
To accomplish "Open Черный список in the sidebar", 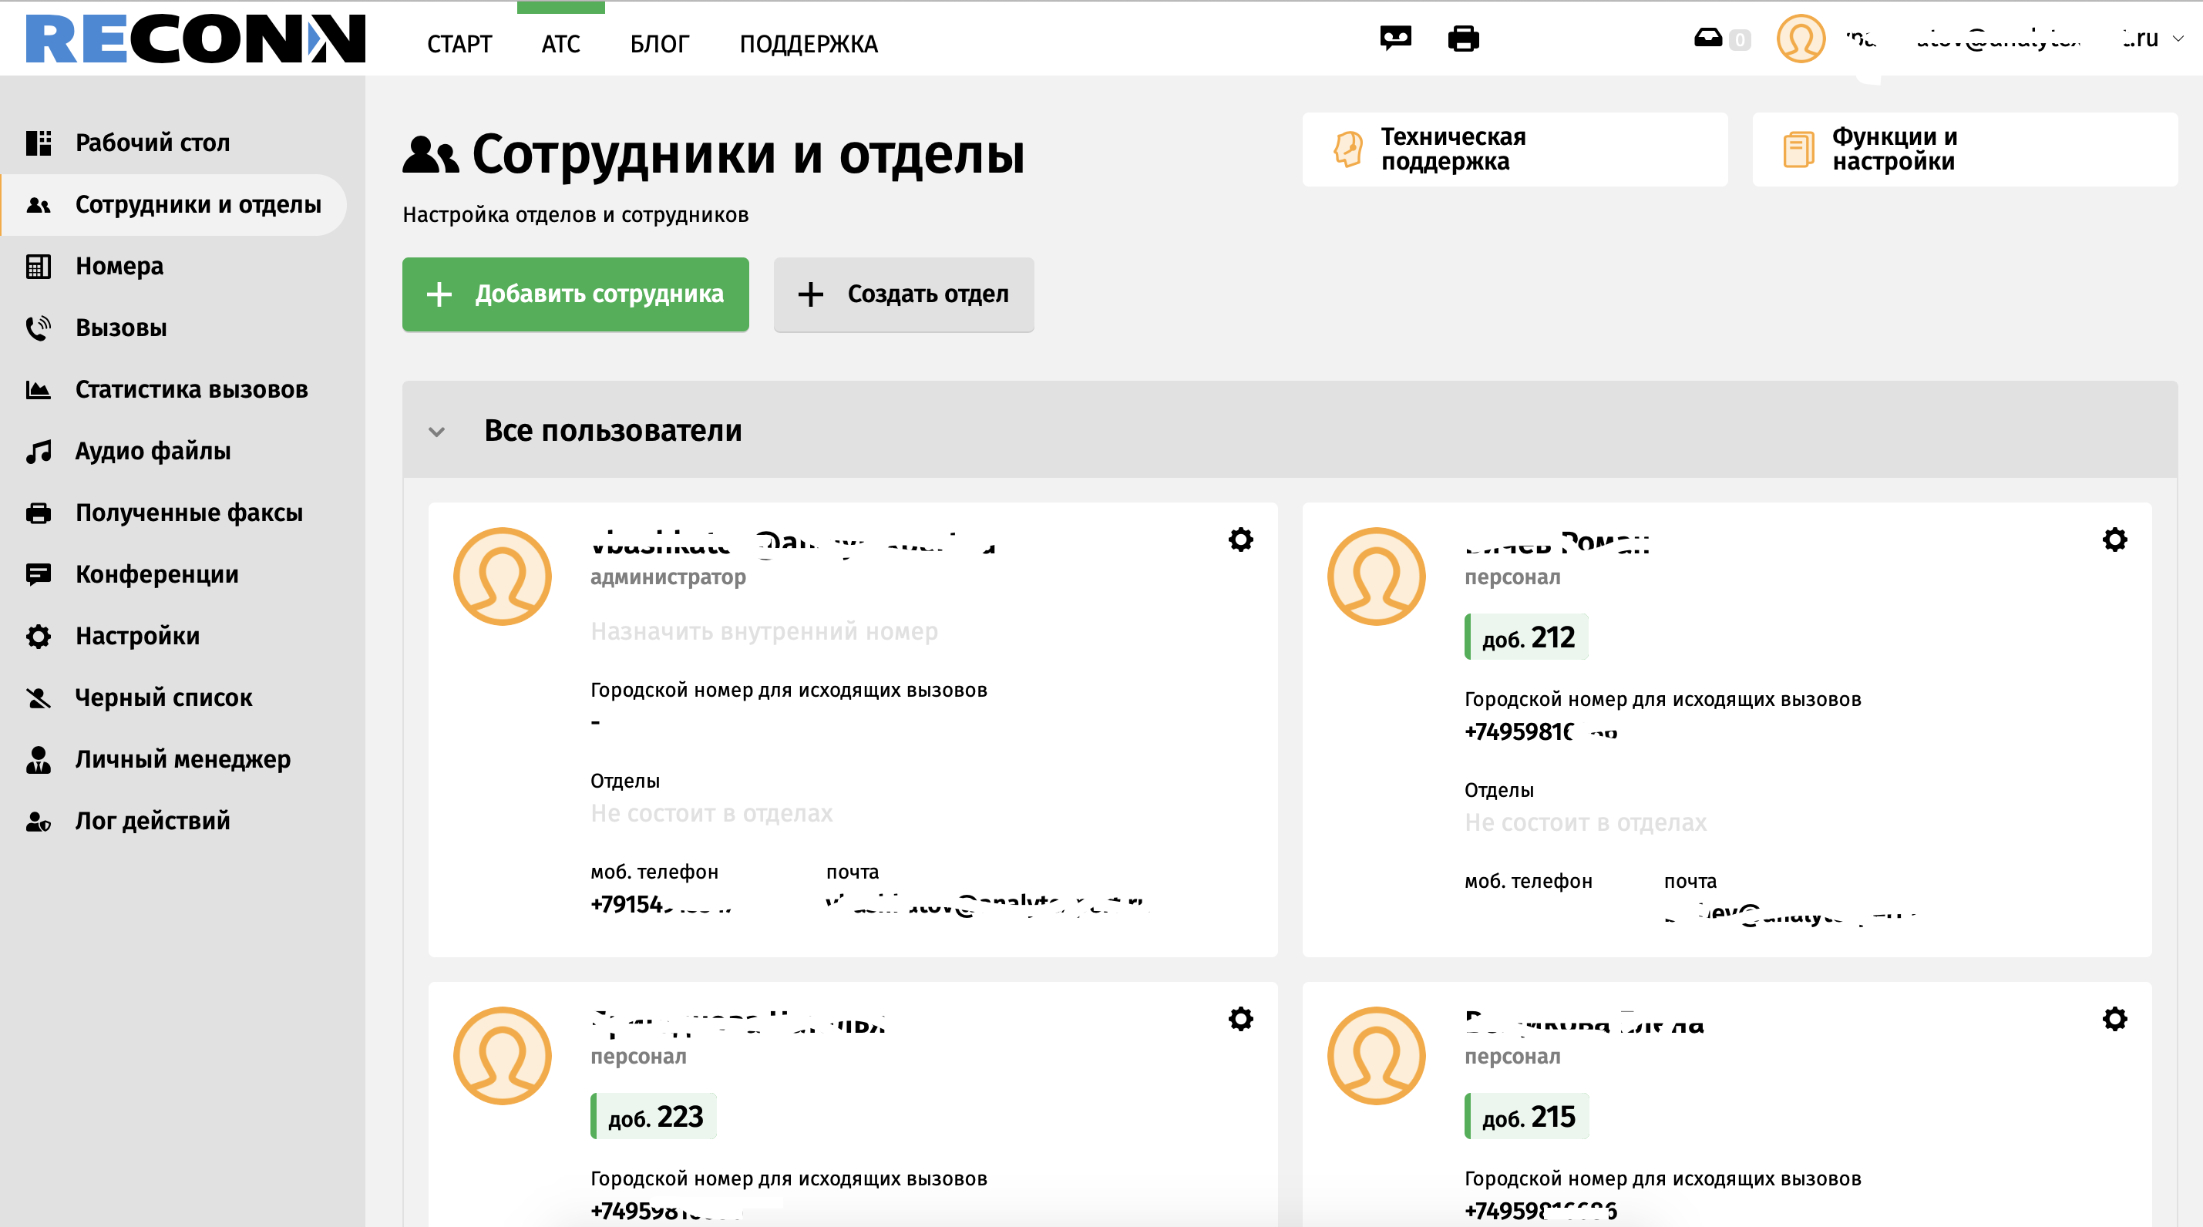I will 163,698.
